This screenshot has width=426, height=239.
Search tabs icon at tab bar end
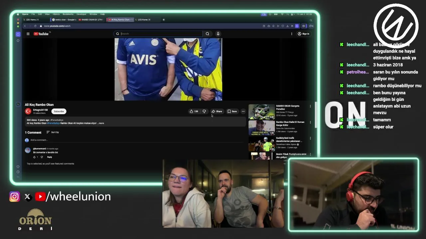[x=311, y=20]
